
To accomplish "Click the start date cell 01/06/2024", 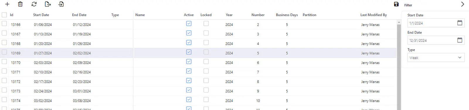I will (43, 25).
